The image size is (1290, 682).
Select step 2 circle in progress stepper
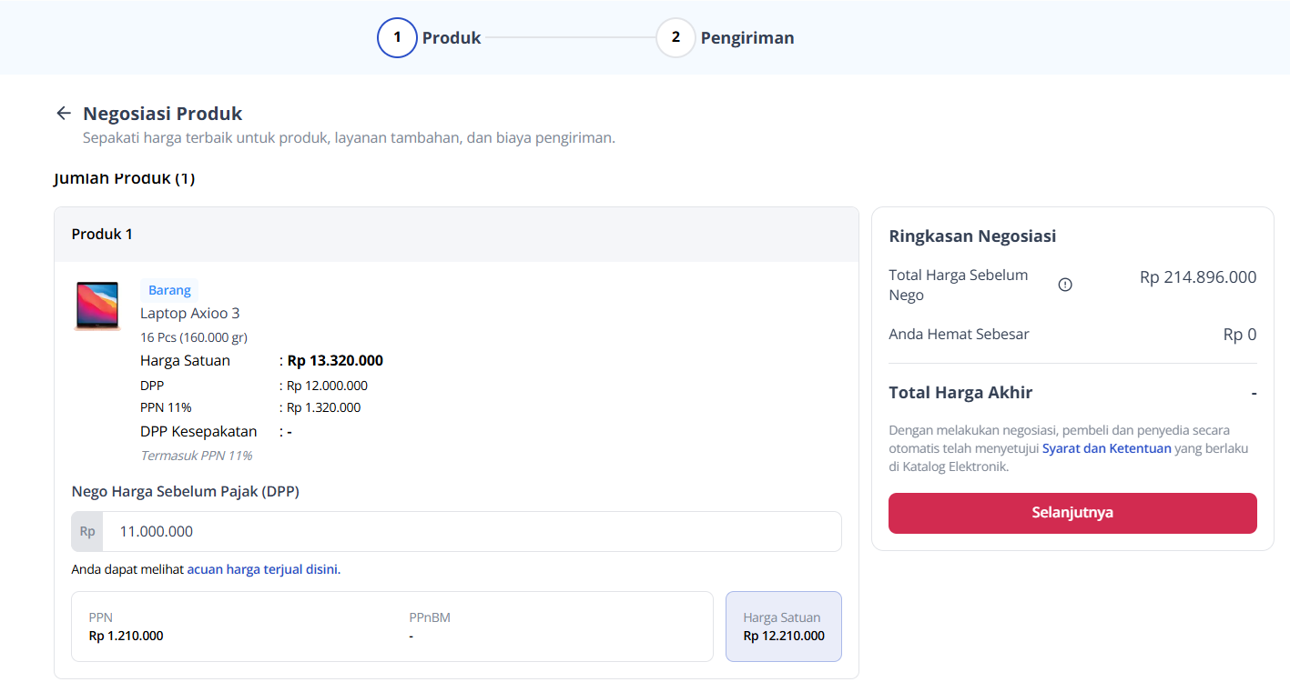(675, 37)
